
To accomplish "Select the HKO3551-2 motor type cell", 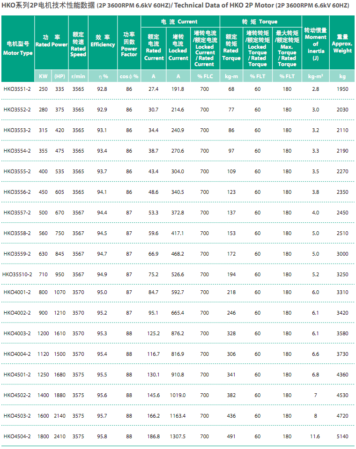I will point(17,89).
